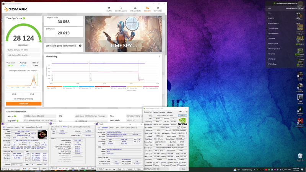Switch to Sensors tab in GPU-Z
Screen dimensions: 306x172
[156, 112]
